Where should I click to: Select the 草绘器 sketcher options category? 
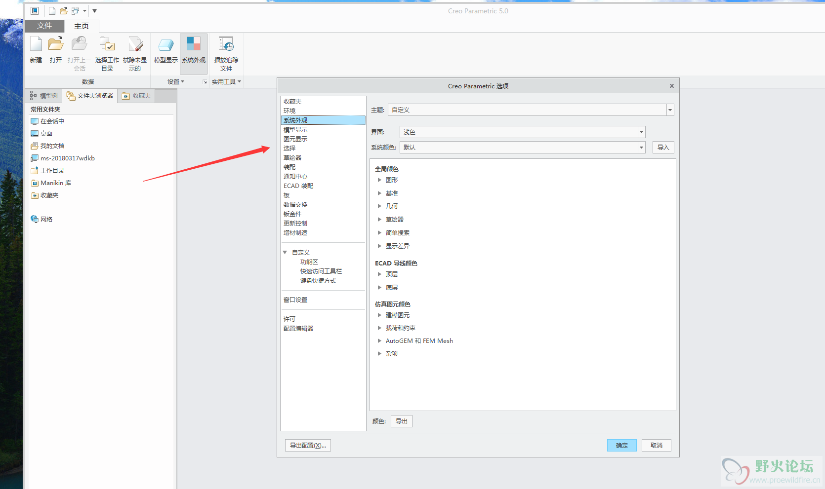(x=292, y=158)
